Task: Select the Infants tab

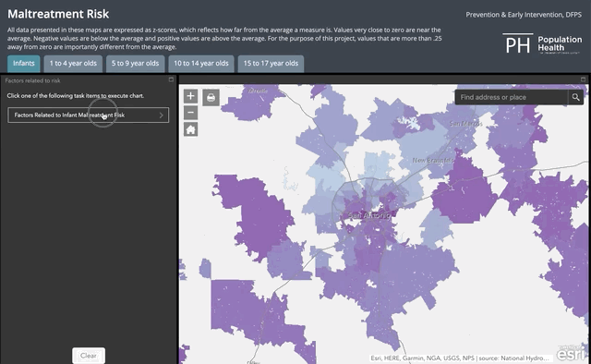Action: click(x=24, y=64)
